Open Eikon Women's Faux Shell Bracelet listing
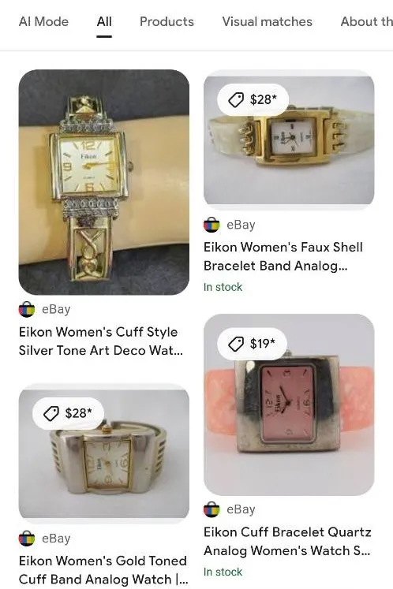Viewport: 393px width, 589px height. [x=283, y=256]
